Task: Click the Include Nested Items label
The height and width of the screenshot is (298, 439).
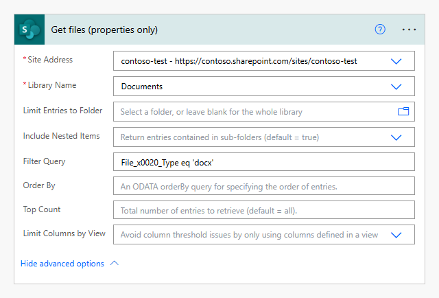Action: (x=61, y=136)
